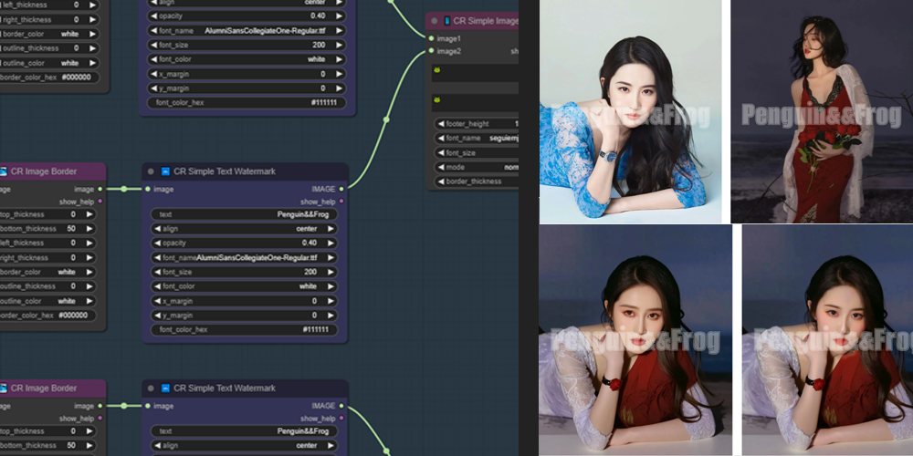Click show_help output dot on middle watermark node
This screenshot has height=456, width=913.
[341, 202]
